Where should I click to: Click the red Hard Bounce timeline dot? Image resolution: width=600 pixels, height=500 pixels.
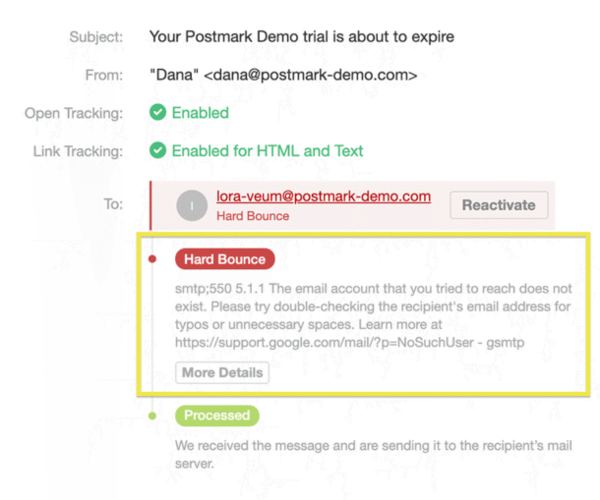coord(151,259)
